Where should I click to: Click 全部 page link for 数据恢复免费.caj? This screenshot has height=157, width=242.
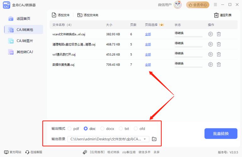tap(148, 65)
